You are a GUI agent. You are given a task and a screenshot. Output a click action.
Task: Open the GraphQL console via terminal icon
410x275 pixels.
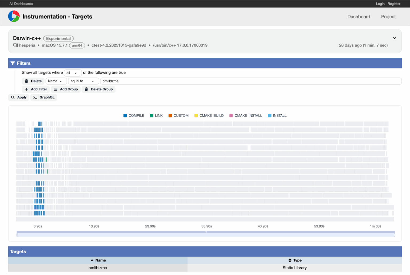[36, 97]
